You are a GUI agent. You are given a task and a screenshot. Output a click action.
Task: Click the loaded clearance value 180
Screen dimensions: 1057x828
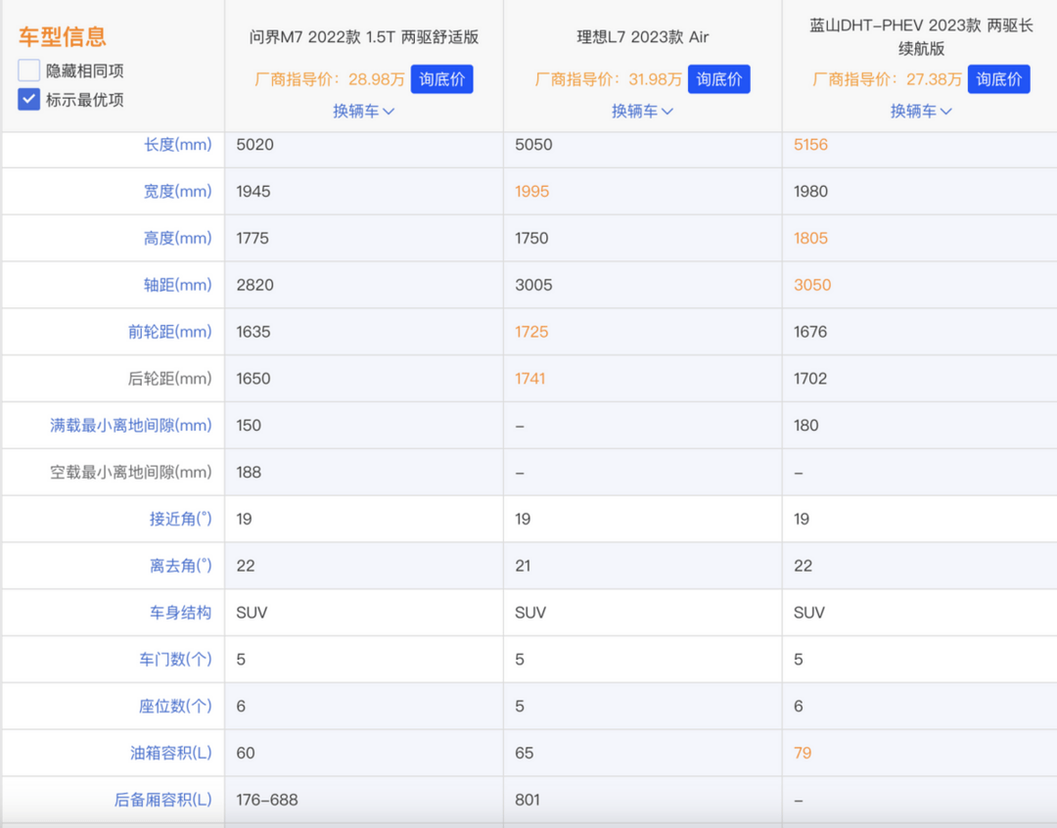(805, 426)
